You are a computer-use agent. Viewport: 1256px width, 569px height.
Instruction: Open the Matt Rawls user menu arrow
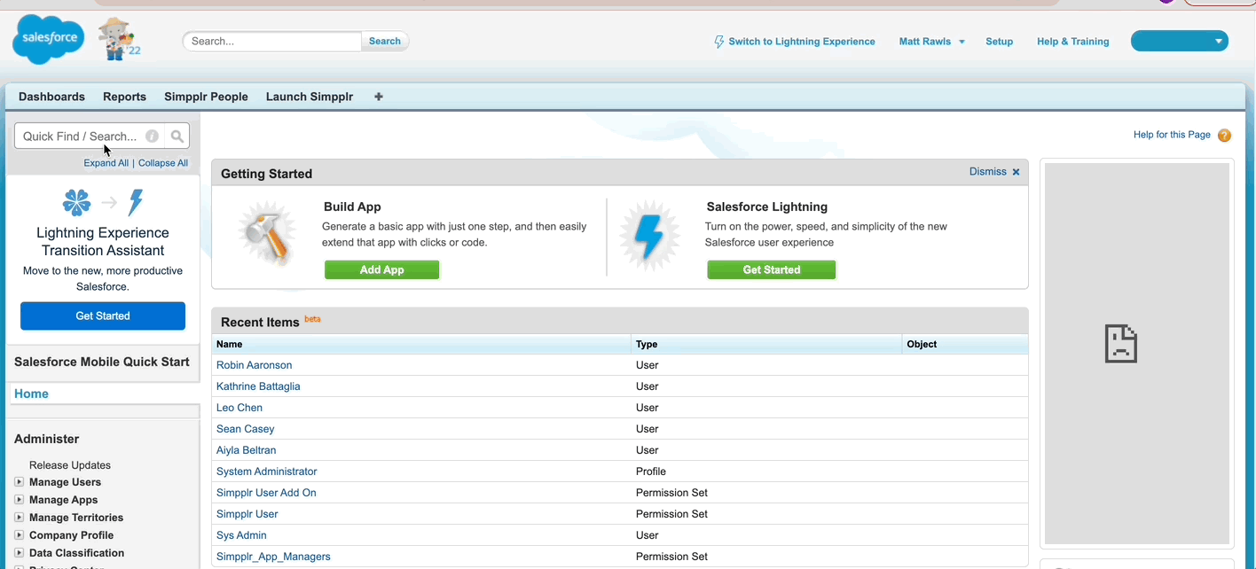(962, 42)
